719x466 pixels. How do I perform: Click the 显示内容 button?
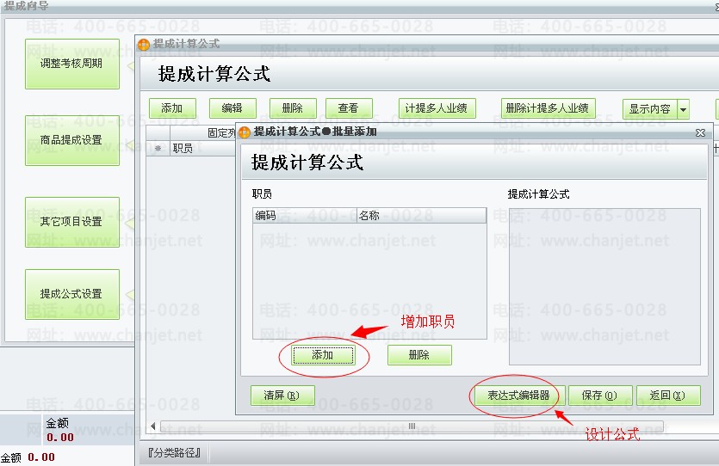649,109
